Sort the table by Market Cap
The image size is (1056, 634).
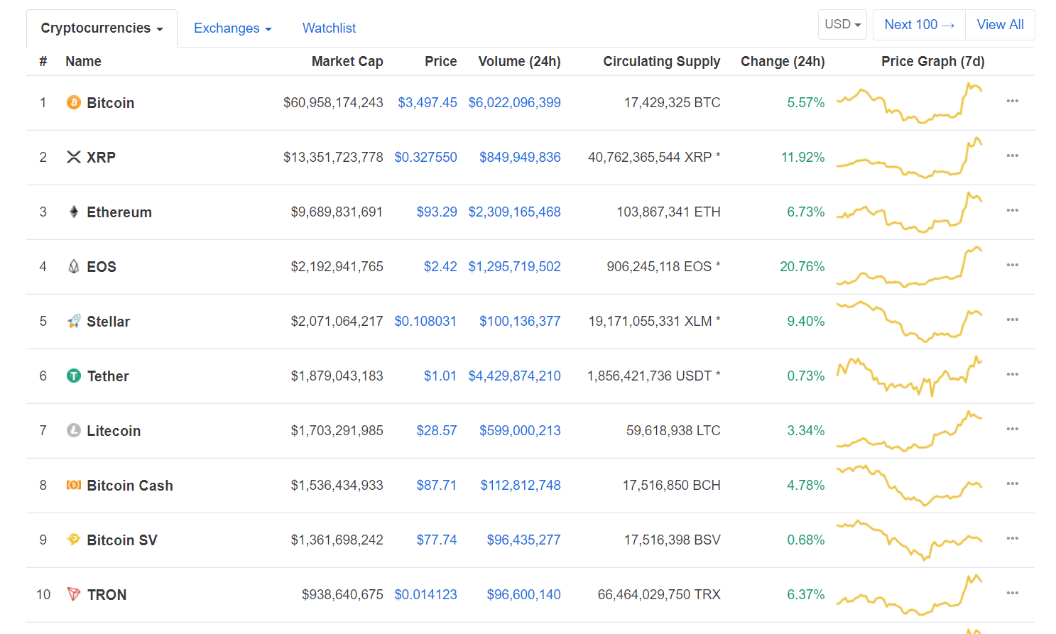click(347, 62)
